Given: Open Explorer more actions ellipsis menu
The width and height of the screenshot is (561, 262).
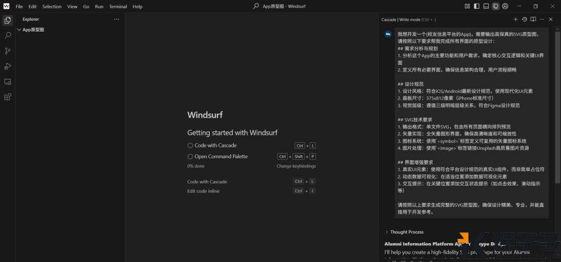Looking at the screenshot, I should coord(116,19).
